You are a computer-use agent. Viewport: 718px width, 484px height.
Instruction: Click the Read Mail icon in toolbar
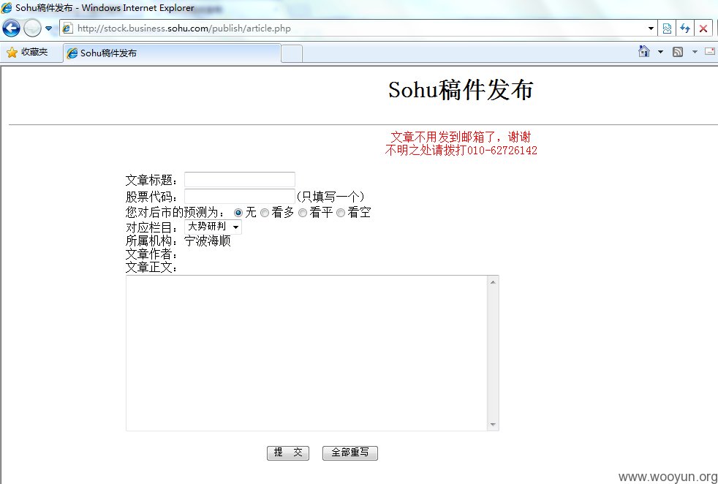pyautogui.click(x=710, y=51)
